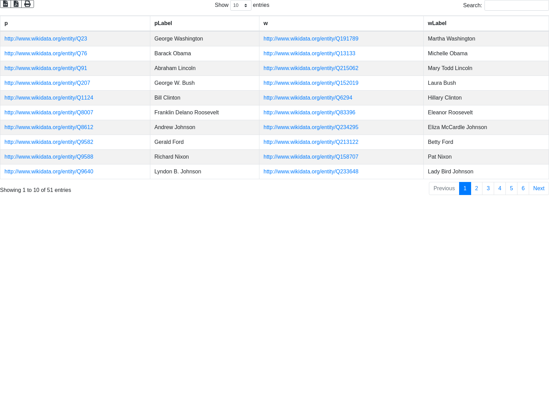Viewport: 549px width, 412px height.
Task: Click into the Search input field
Action: coord(516,5)
